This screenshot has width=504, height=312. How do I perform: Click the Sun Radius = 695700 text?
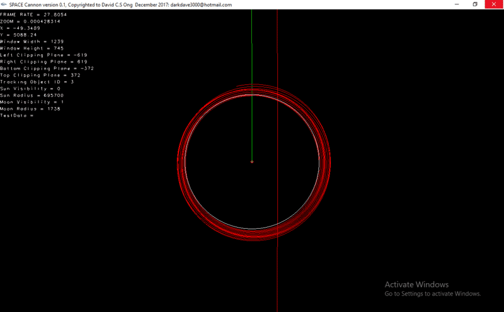click(x=31, y=95)
